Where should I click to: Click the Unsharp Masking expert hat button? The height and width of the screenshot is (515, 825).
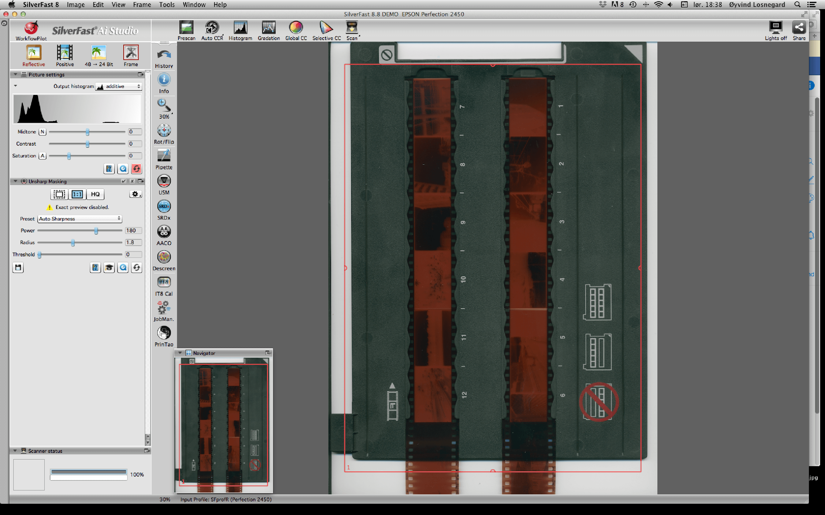tap(109, 268)
